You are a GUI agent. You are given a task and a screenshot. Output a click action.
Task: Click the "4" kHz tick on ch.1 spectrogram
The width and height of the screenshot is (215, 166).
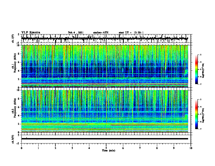[x=19, y=71]
